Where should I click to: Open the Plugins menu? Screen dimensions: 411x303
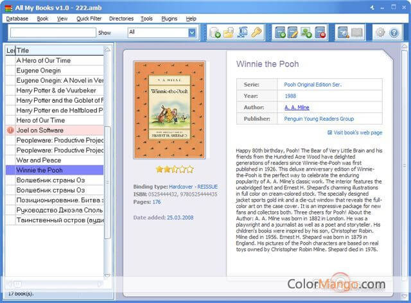click(x=169, y=19)
